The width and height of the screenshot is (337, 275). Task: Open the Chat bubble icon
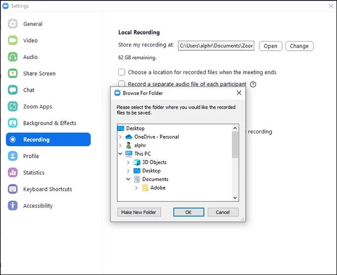coord(13,90)
